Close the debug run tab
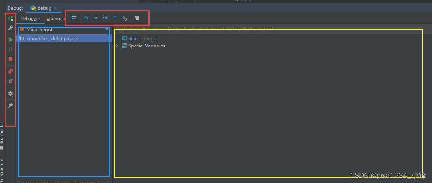This screenshot has width=432, height=183. [56, 8]
